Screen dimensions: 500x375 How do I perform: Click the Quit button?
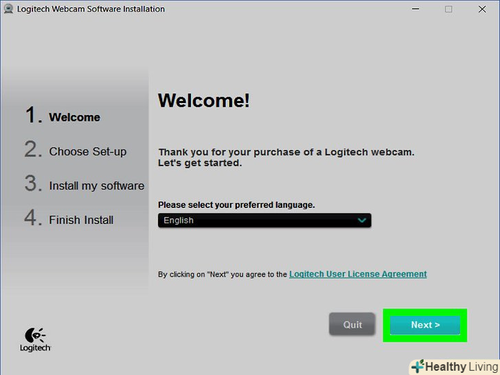pyautogui.click(x=352, y=324)
